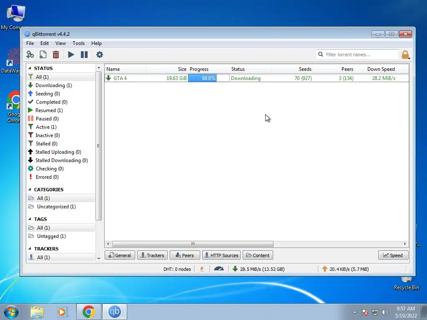Sort by the Name column header
This screenshot has height=320, width=427.
(126, 69)
